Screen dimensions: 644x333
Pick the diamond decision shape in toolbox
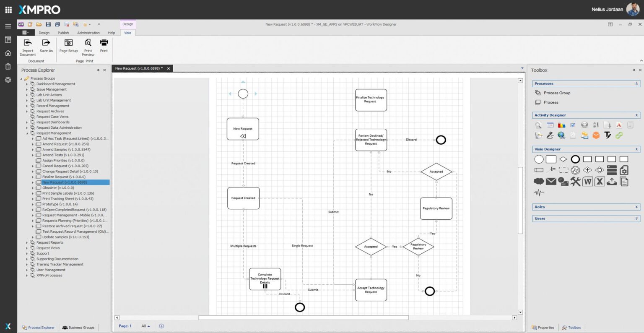coord(563,159)
